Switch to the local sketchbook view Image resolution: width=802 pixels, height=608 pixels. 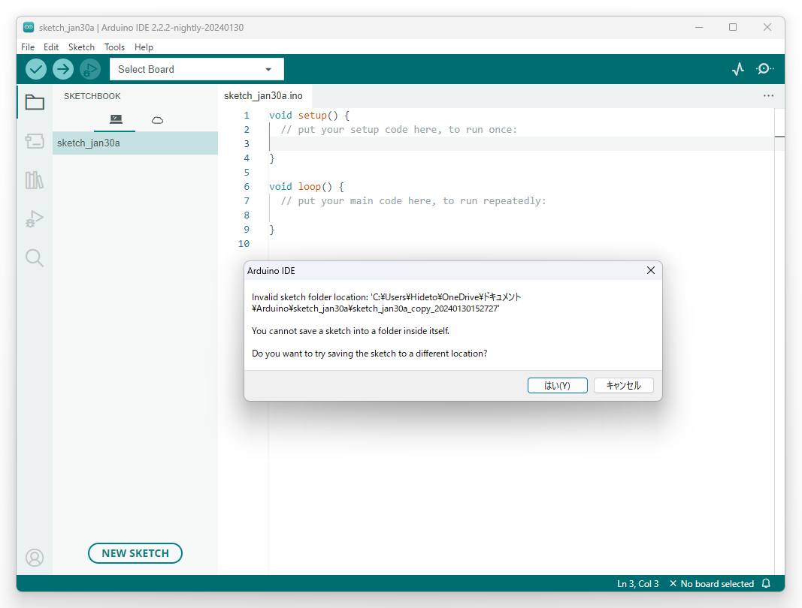click(x=114, y=119)
